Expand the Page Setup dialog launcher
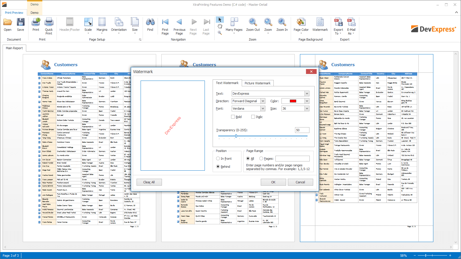The height and width of the screenshot is (259, 461). pos(140,40)
